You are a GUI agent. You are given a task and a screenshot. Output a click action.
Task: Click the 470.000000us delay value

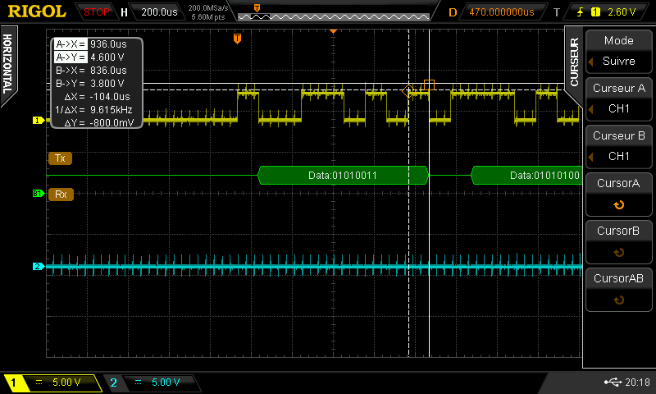coord(502,12)
